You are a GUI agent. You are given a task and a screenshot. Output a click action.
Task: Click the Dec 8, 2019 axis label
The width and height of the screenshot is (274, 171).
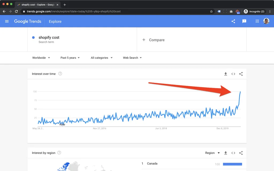222,129
